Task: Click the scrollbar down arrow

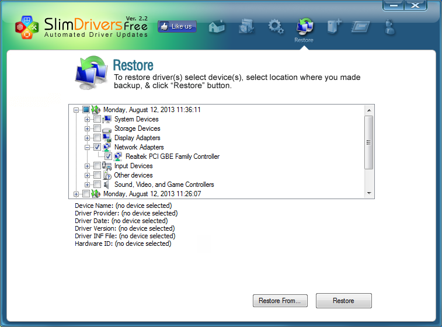Action: tap(368, 193)
